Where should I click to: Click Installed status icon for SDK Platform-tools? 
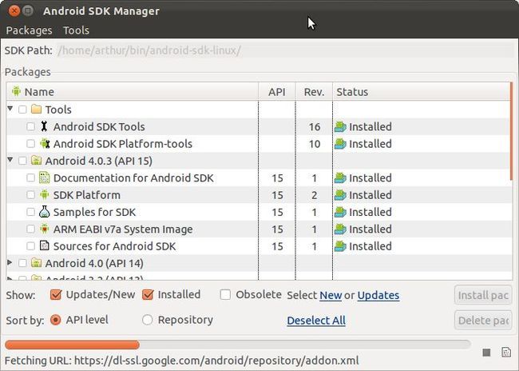(x=340, y=144)
